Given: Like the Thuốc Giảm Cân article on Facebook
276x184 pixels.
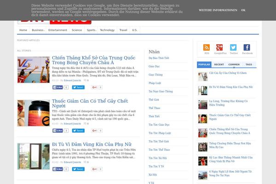Looking at the screenshot, I should [57, 131].
